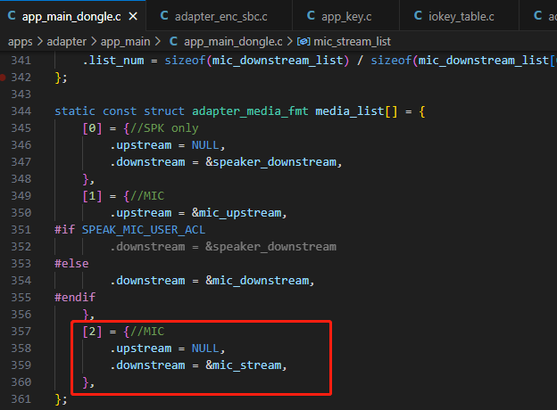Image resolution: width=557 pixels, height=410 pixels.
Task: Click NULL on line 358
Action: click(x=205, y=348)
